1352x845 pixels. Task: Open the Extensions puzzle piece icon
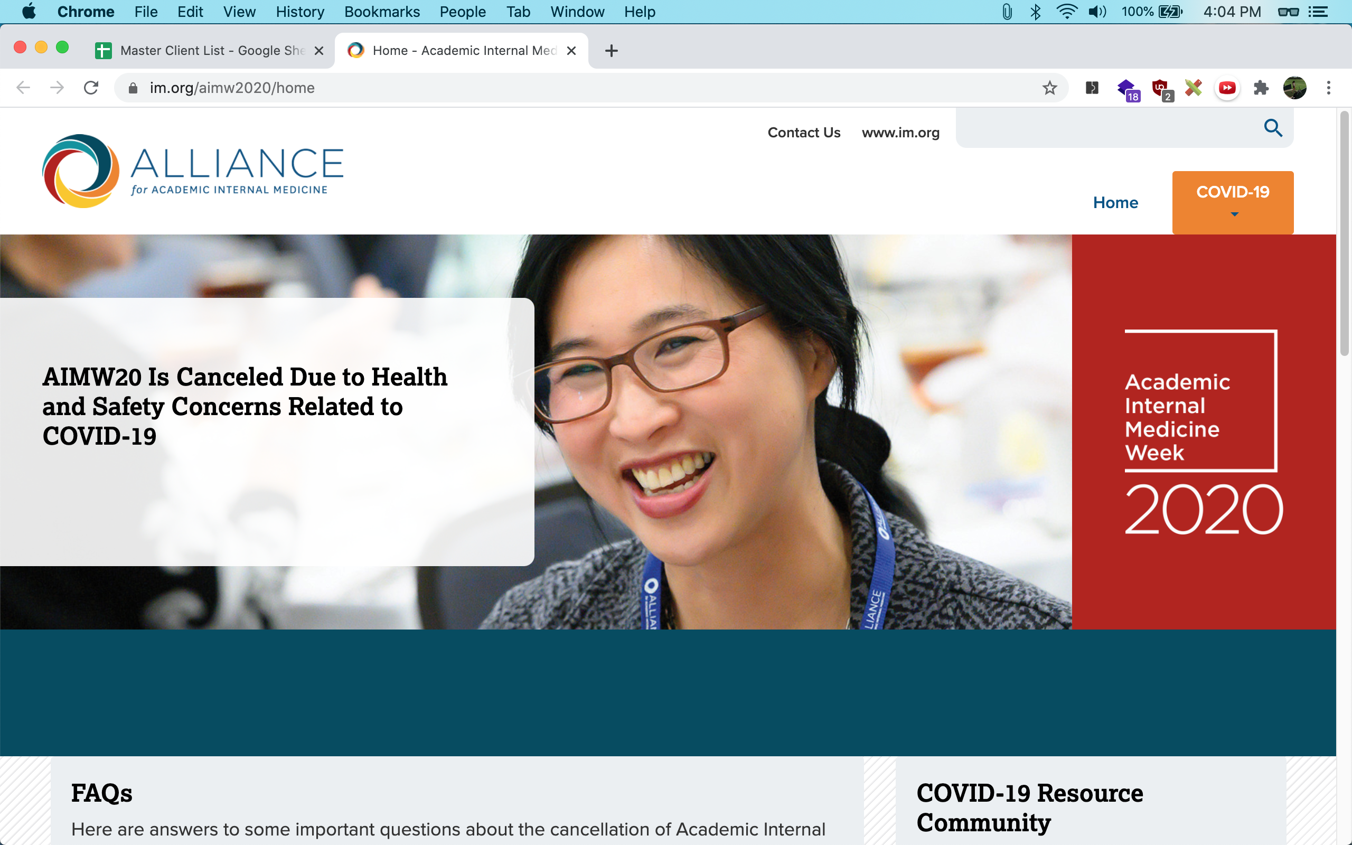[x=1261, y=88]
